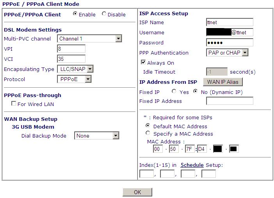
Task: Select Yes for Fixed IP
Action: [x=174, y=92]
